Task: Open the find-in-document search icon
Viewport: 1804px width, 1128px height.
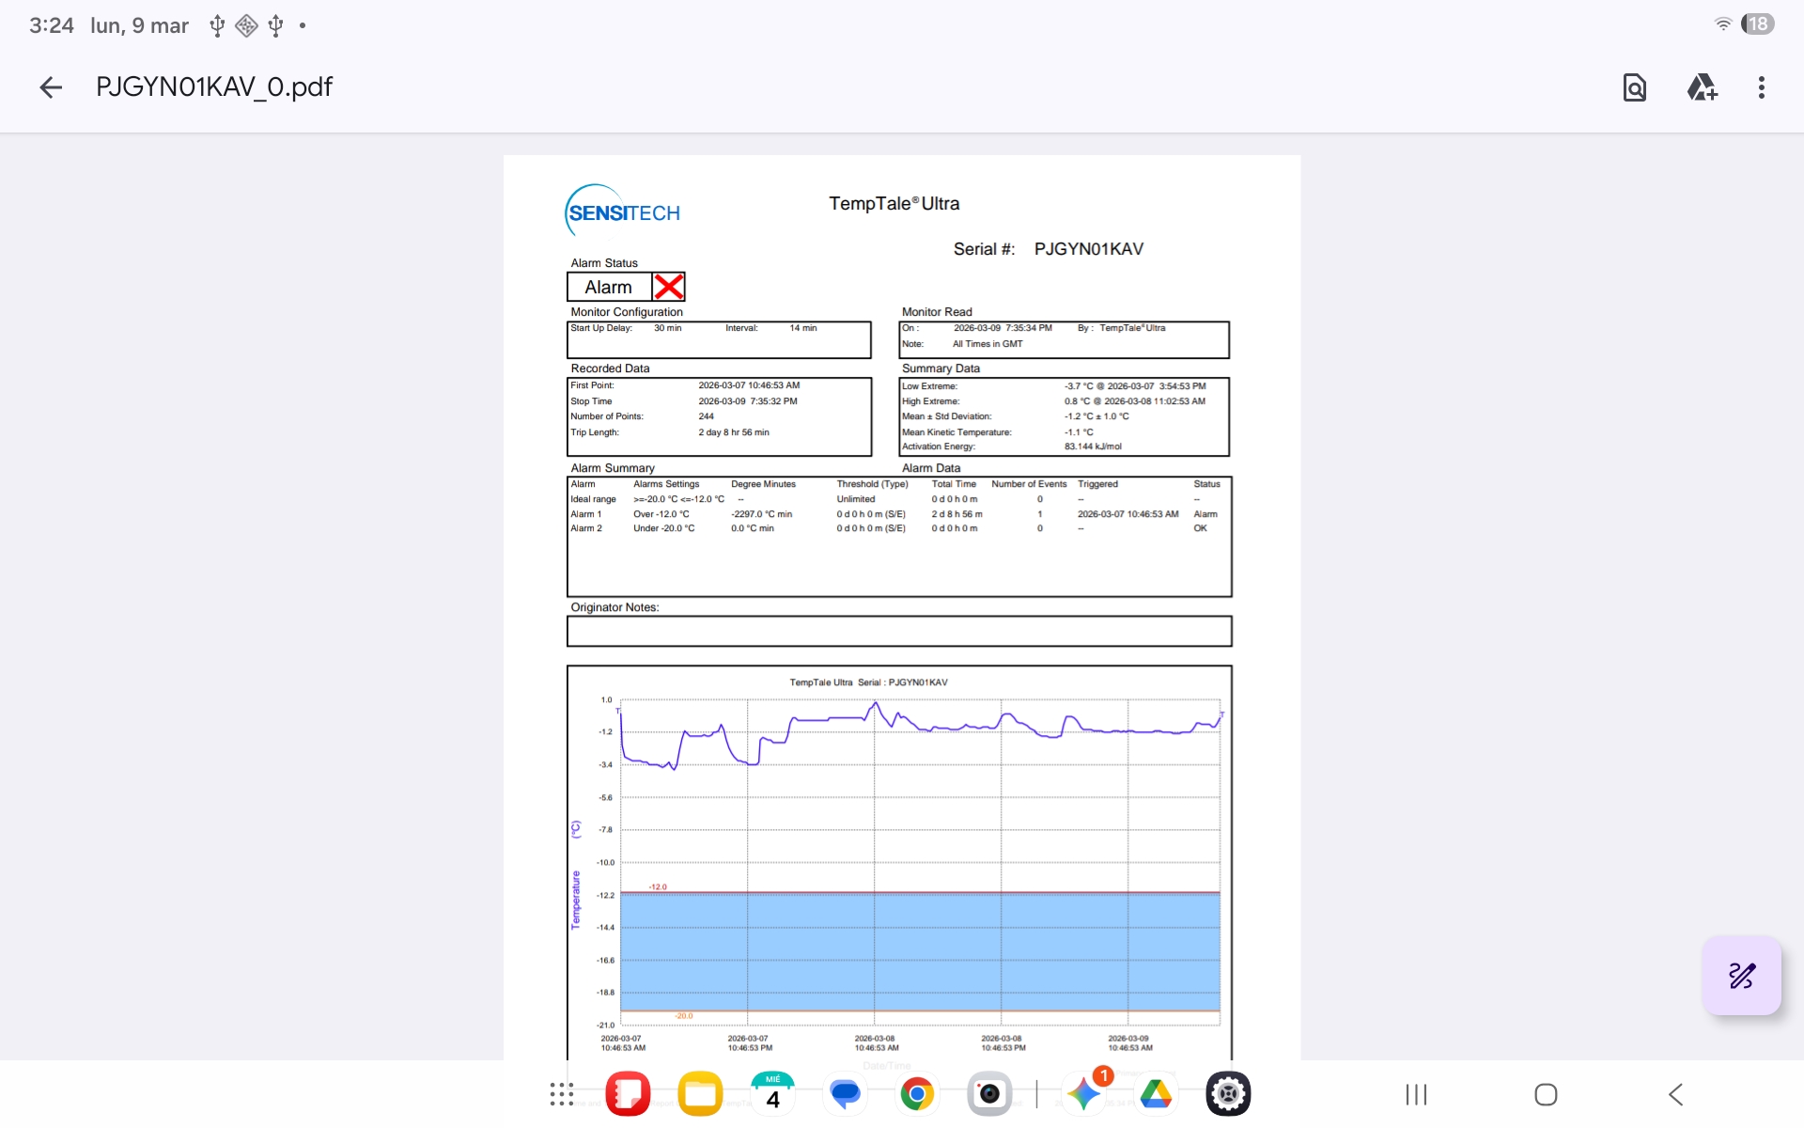Action: coord(1634,87)
